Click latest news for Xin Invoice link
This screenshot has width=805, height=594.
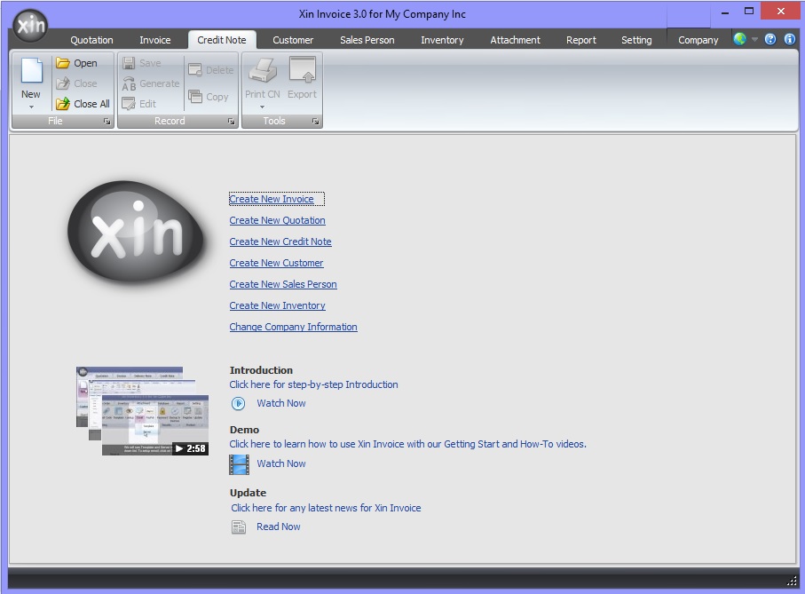[x=326, y=508]
